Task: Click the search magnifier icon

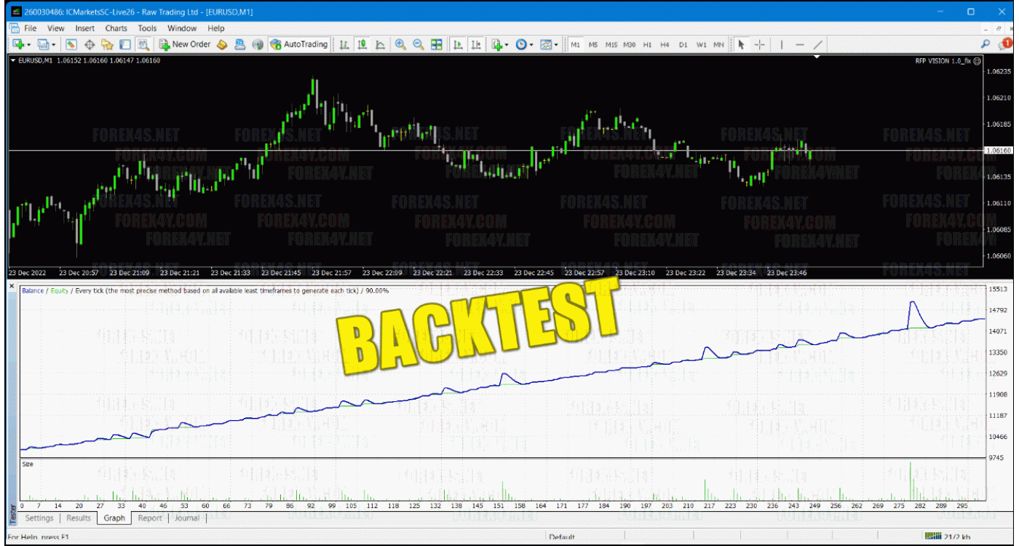Action: (986, 44)
